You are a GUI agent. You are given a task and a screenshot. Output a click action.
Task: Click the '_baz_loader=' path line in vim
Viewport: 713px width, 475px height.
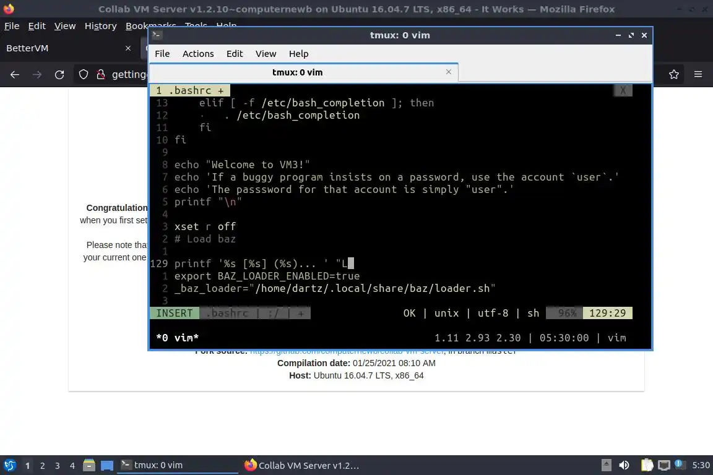[335, 288]
